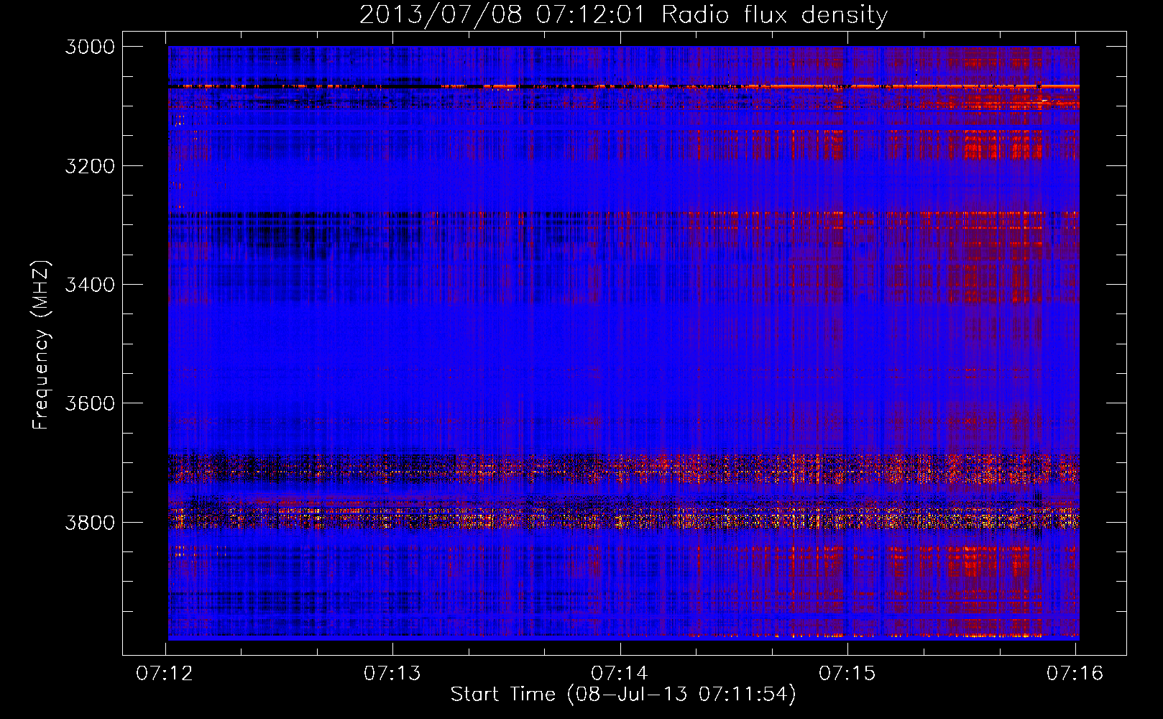Click the 07:14 time tick label

click(x=620, y=674)
